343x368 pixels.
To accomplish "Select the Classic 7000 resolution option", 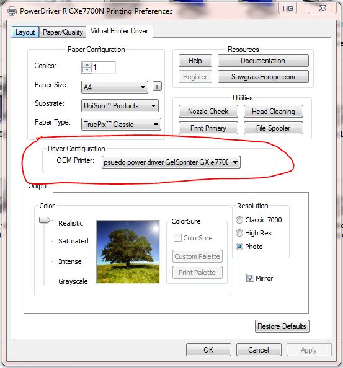I will 239,220.
